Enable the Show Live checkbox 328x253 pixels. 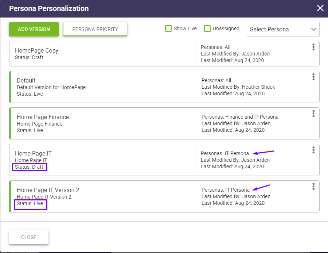click(168, 28)
